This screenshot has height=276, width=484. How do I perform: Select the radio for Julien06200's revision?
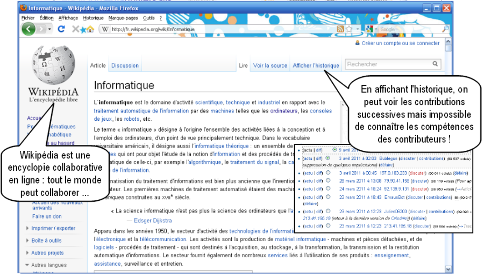328,211
